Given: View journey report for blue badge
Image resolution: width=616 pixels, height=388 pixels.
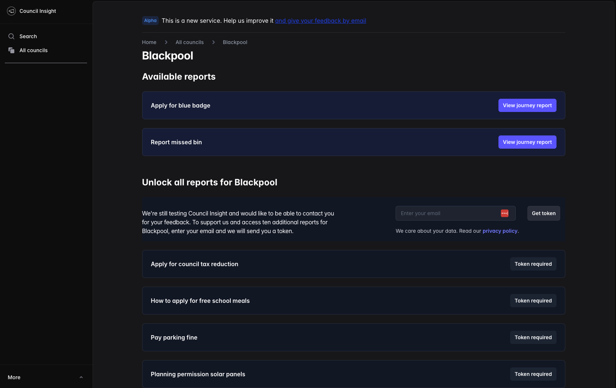Looking at the screenshot, I should [x=527, y=105].
